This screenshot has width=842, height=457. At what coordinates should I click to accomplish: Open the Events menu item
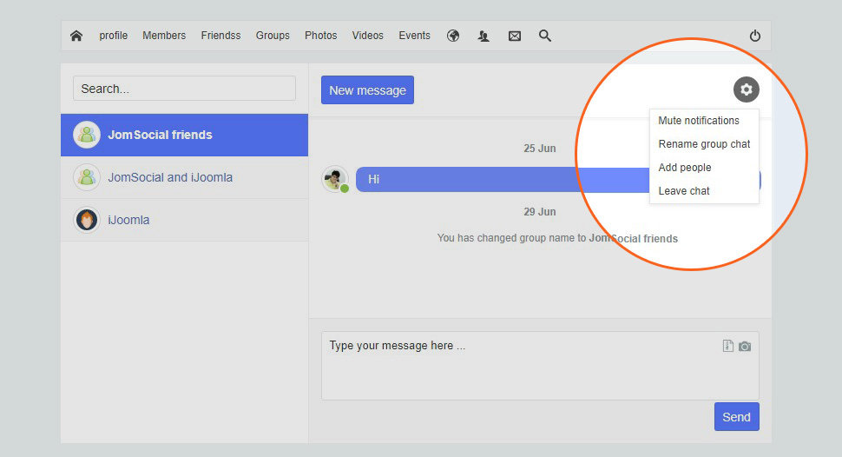click(415, 36)
